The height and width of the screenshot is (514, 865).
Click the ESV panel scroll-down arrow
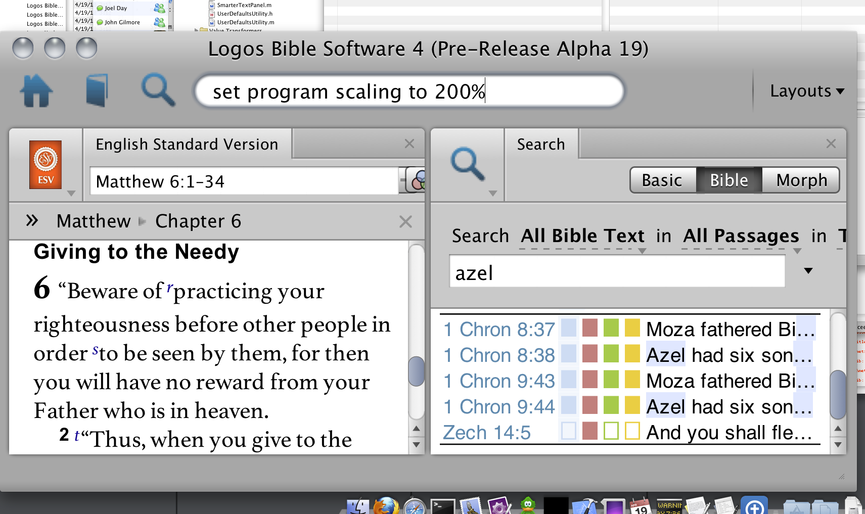(x=416, y=445)
